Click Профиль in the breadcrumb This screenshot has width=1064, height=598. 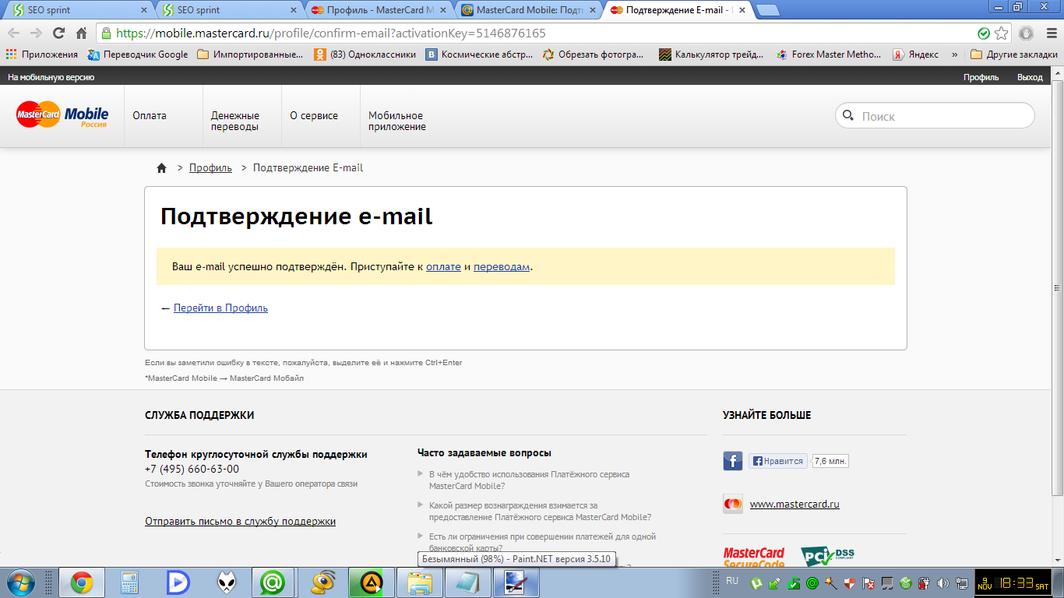point(210,167)
